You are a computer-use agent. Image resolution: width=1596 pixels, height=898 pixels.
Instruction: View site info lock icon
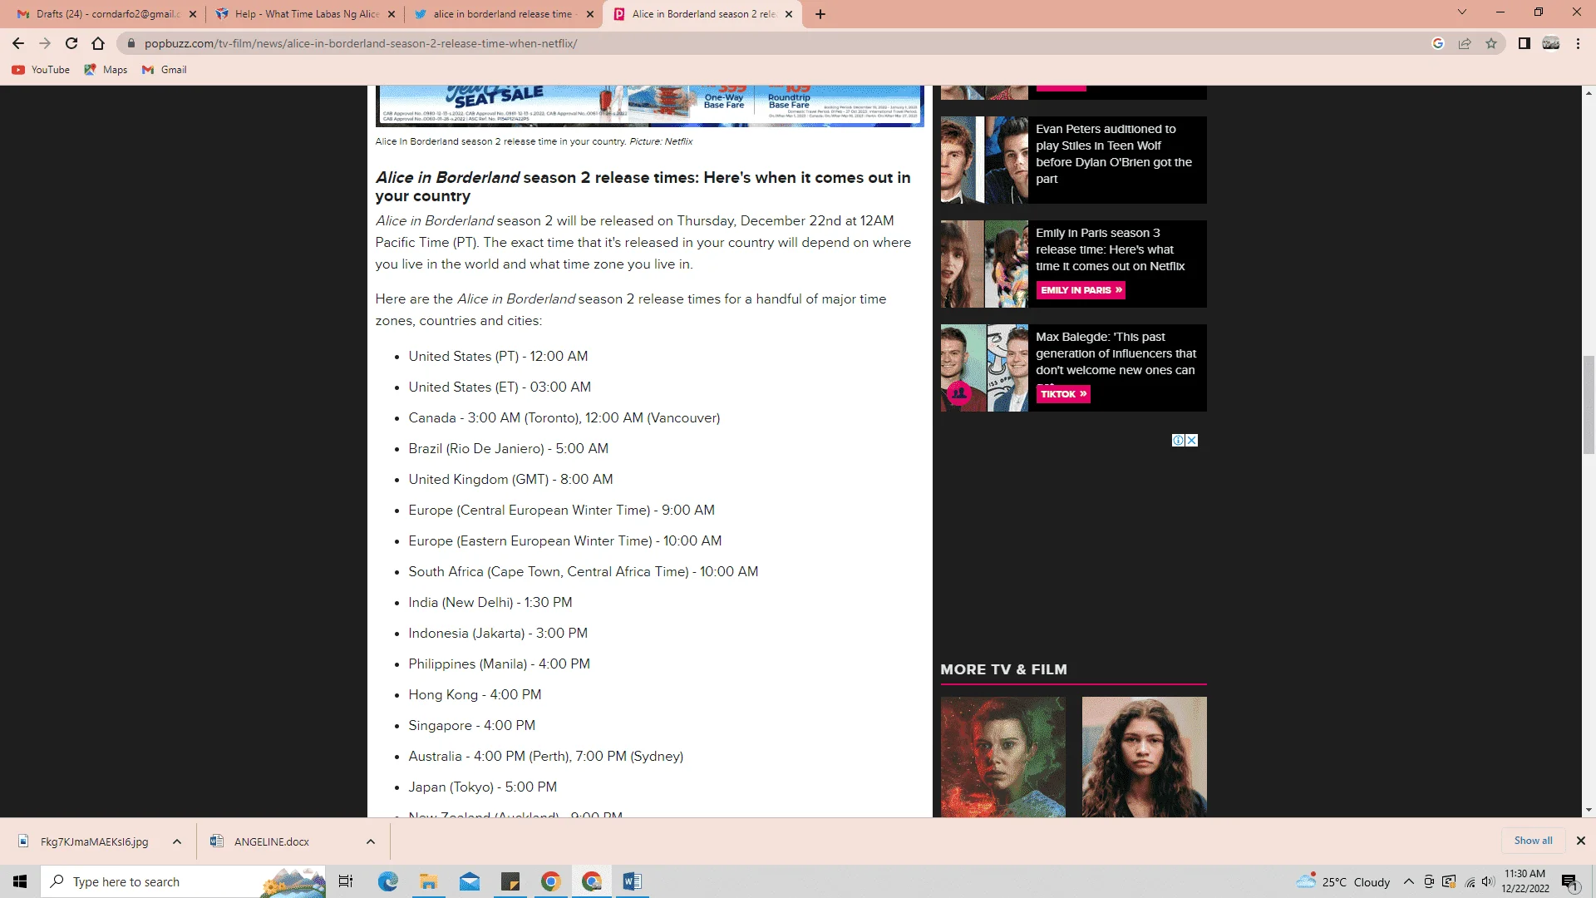coord(131,43)
